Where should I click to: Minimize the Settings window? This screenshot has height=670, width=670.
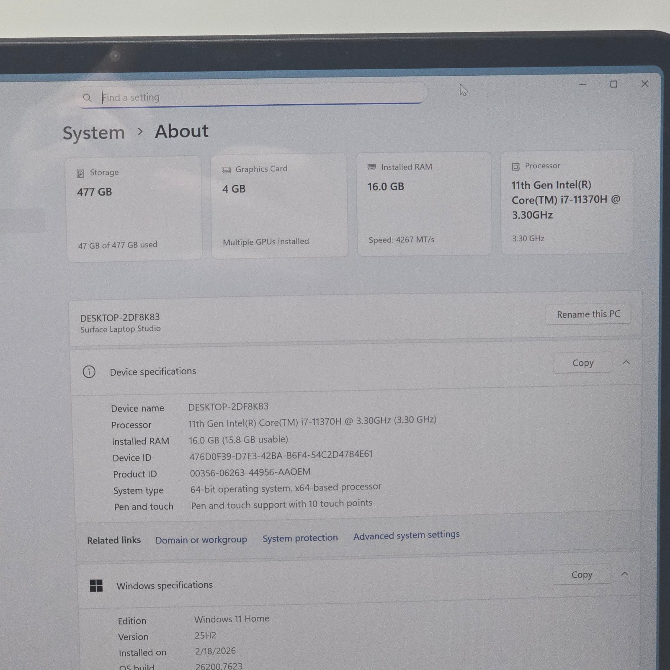coord(582,85)
